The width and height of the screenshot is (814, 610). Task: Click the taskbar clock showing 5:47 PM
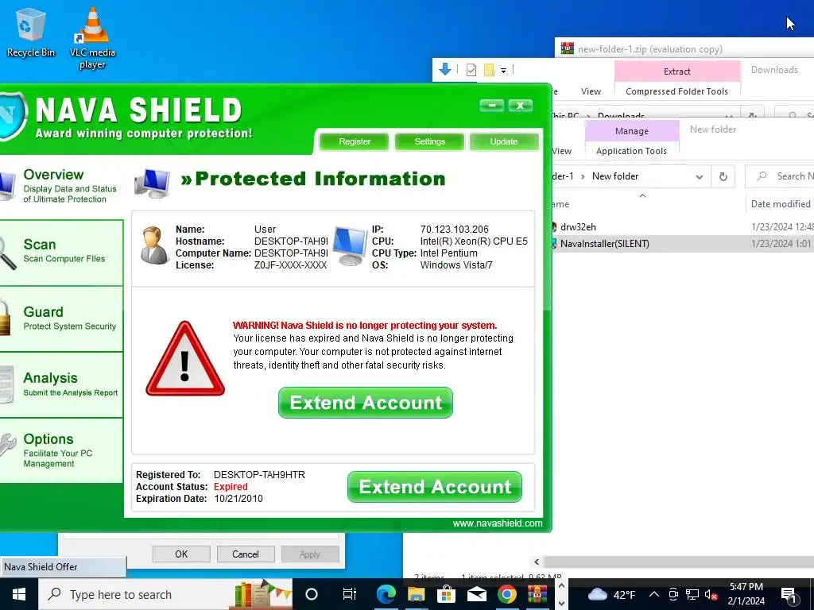click(x=746, y=594)
